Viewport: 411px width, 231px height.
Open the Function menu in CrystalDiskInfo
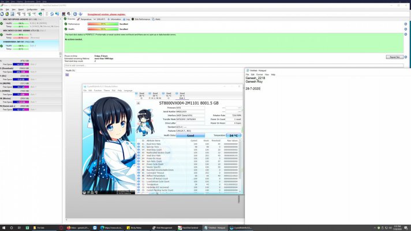(98, 91)
